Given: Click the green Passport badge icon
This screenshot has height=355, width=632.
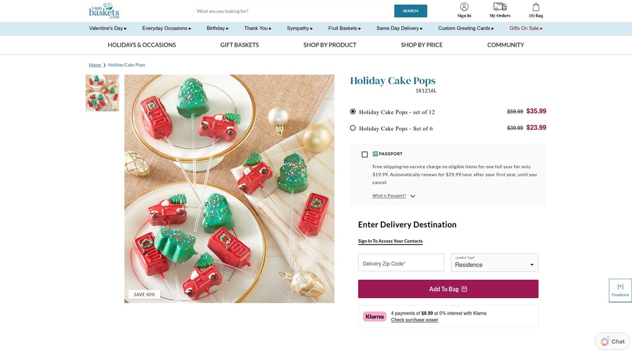Looking at the screenshot, I should 375,154.
